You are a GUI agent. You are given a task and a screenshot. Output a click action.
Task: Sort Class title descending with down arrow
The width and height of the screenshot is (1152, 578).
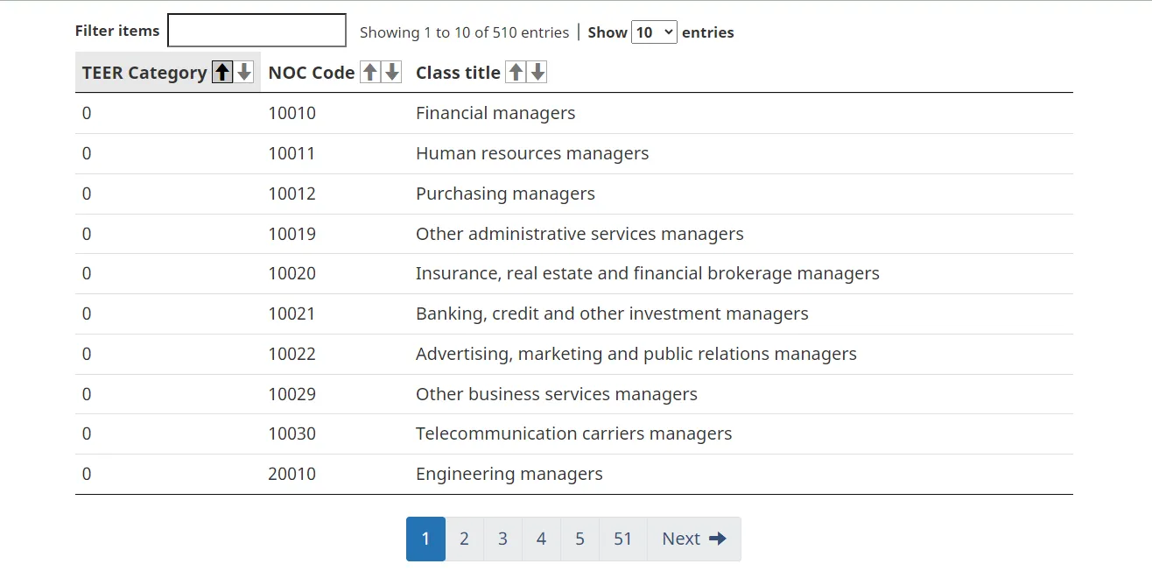(x=537, y=72)
